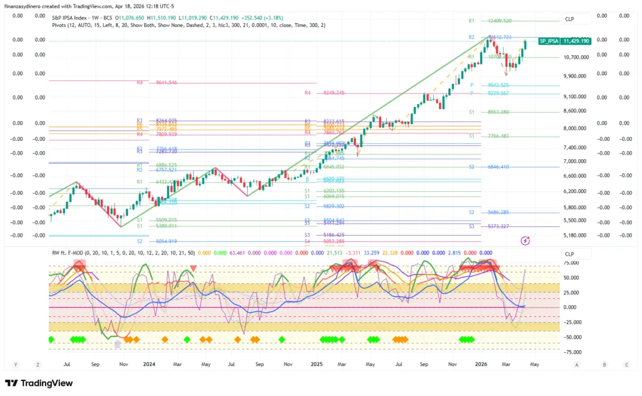Click the purple lightning bolt icon
642x396 pixels.
(x=525, y=240)
